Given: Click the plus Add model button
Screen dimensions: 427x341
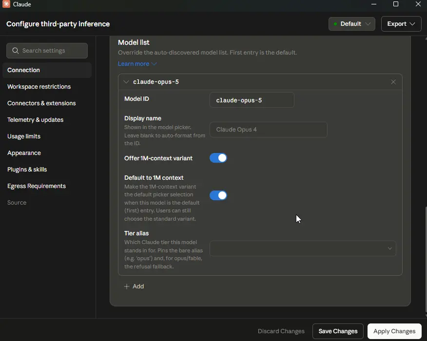Looking at the screenshot, I should (134, 286).
